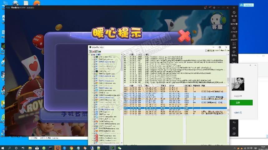Click the switch account link in WeChat window
268x150 pixels.
tap(238, 113)
